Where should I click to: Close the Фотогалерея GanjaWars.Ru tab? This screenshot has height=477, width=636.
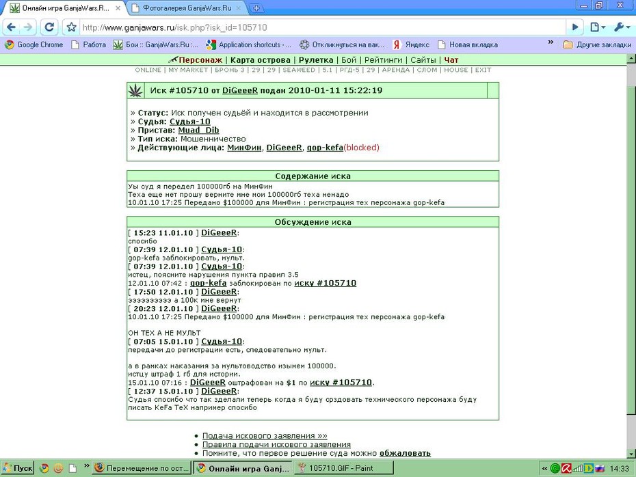pyautogui.click(x=239, y=8)
